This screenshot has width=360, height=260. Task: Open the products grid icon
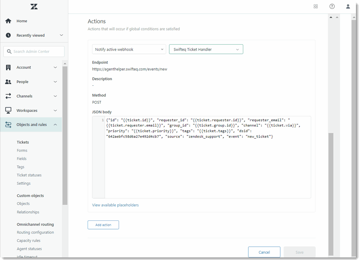point(315,7)
